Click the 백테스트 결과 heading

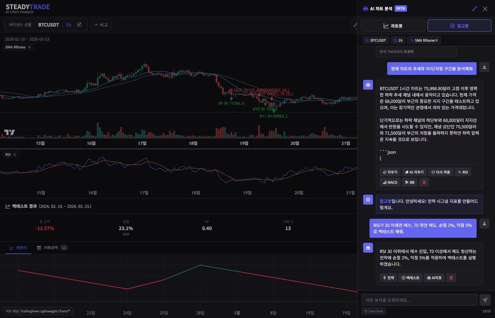[24, 206]
